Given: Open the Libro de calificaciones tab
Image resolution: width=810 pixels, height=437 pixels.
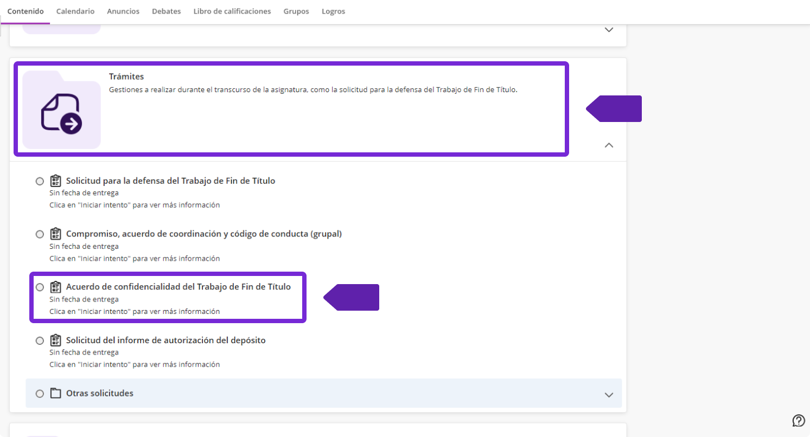Looking at the screenshot, I should click(232, 11).
